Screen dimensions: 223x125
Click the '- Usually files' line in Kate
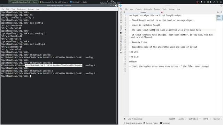pos(138,42)
